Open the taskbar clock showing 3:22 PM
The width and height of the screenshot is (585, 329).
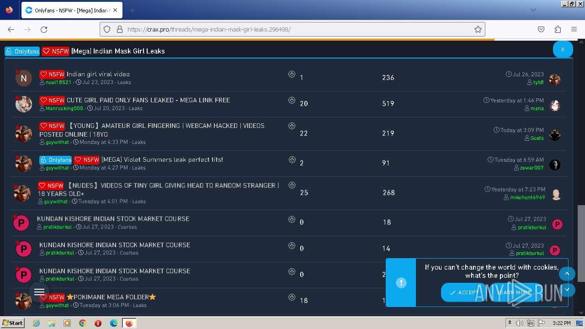pos(561,323)
